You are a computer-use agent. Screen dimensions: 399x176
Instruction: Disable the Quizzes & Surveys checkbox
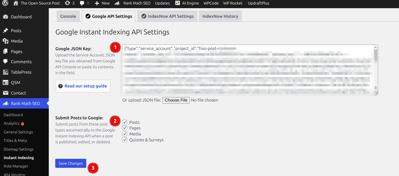pos(125,140)
